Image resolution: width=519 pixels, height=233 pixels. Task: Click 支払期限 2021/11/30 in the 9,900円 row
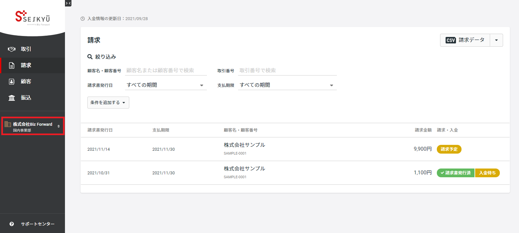163,149
